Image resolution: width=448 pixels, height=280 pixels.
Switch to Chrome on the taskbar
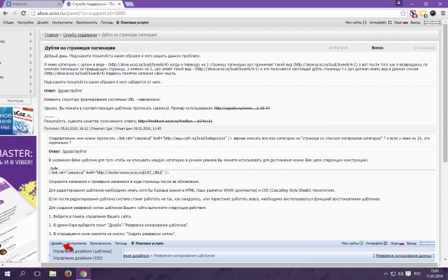[x=84, y=274]
